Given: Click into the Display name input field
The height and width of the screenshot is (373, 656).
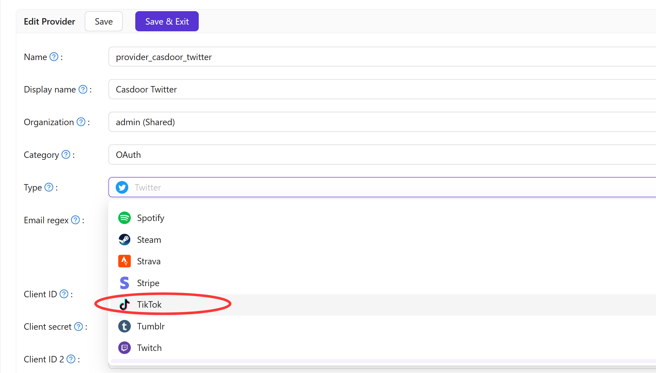Looking at the screenshot, I should tap(382, 89).
